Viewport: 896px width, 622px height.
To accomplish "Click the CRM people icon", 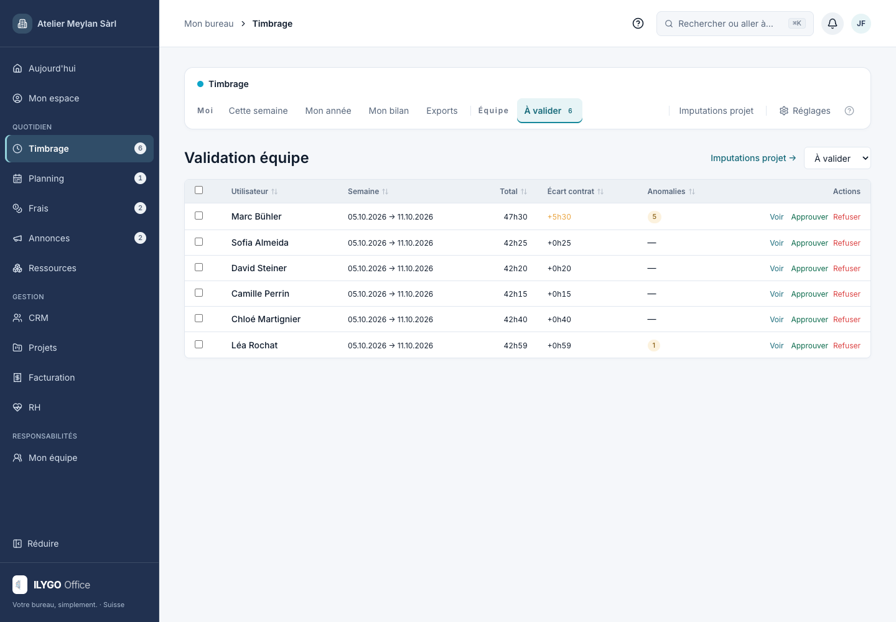I will tap(17, 318).
